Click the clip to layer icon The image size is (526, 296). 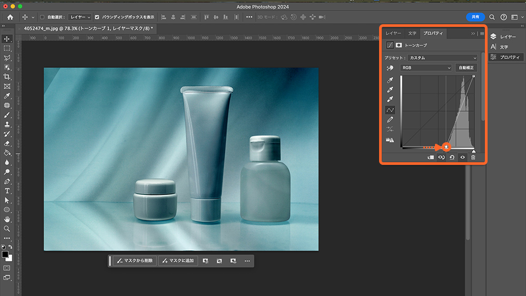point(431,157)
